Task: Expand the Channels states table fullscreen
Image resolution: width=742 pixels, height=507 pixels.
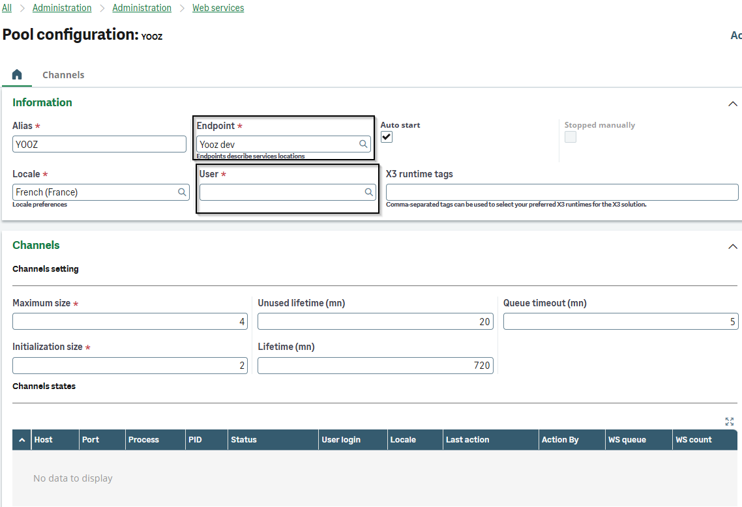Action: pyautogui.click(x=729, y=422)
